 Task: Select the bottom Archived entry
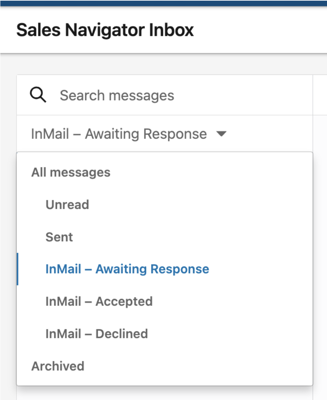[x=58, y=366]
